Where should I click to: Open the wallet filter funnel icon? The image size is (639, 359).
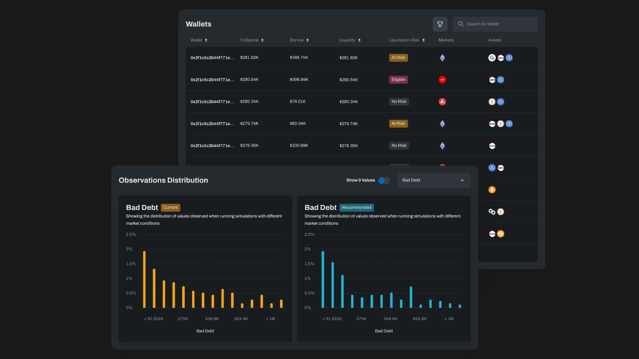(x=440, y=24)
